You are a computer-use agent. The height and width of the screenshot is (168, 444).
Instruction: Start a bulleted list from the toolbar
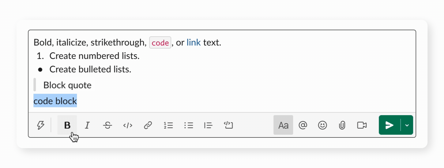189,125
